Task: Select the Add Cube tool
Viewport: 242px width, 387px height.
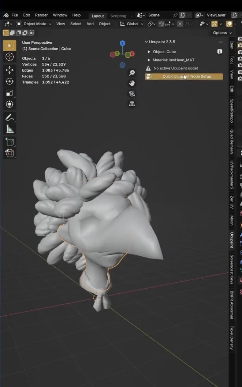Action: [10, 142]
